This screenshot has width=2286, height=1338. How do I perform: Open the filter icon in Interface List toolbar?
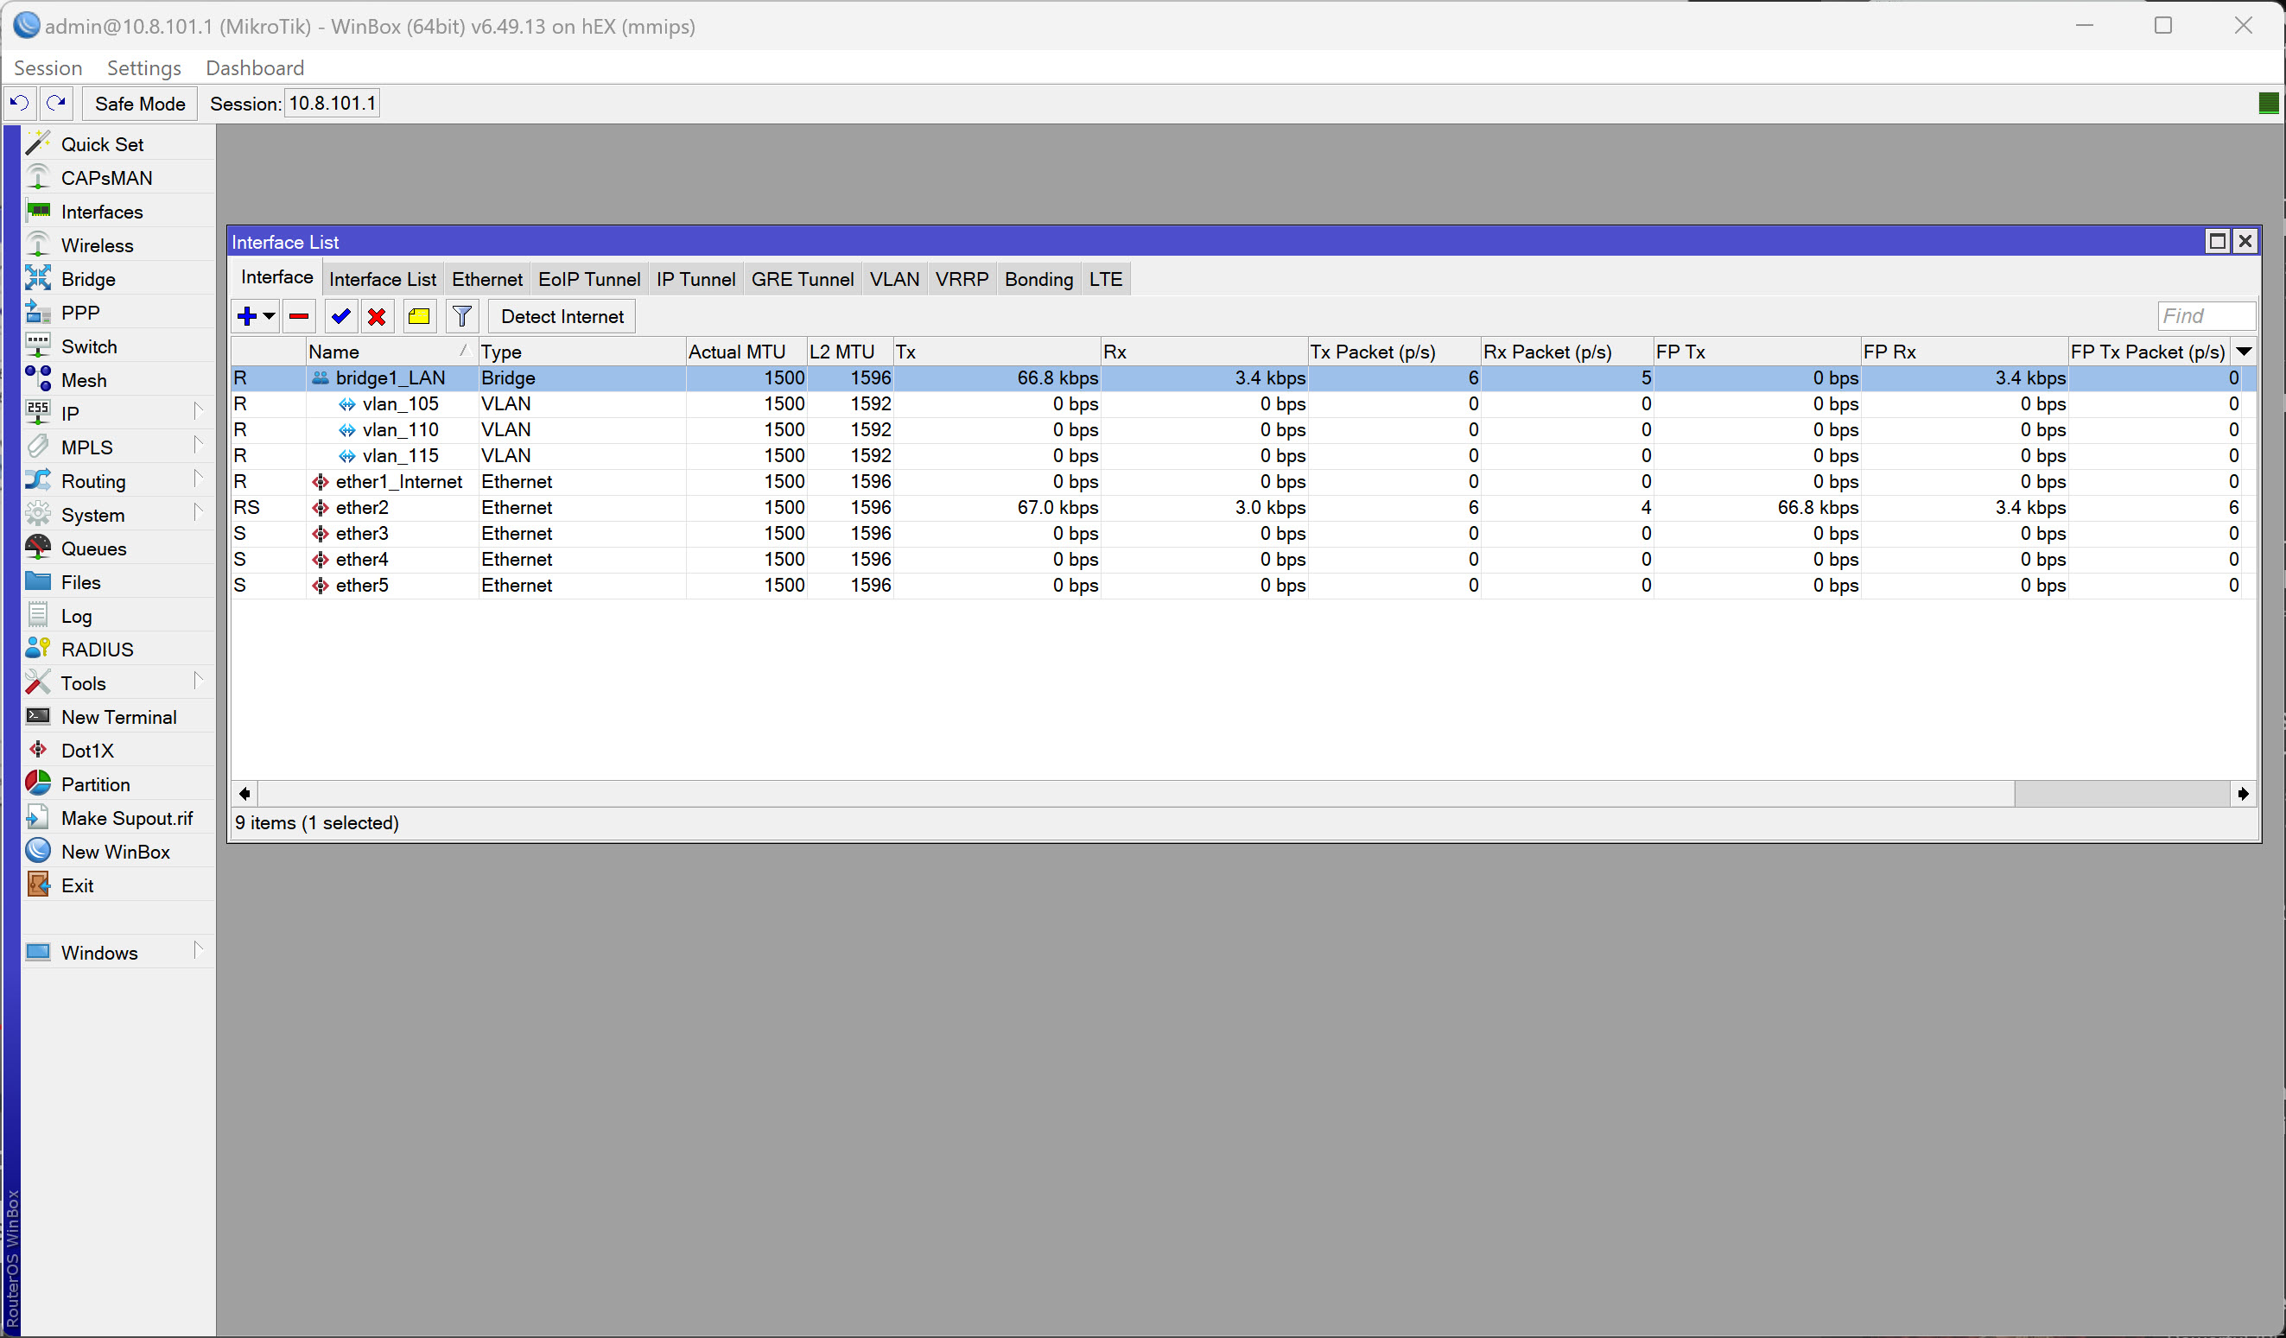[461, 315]
